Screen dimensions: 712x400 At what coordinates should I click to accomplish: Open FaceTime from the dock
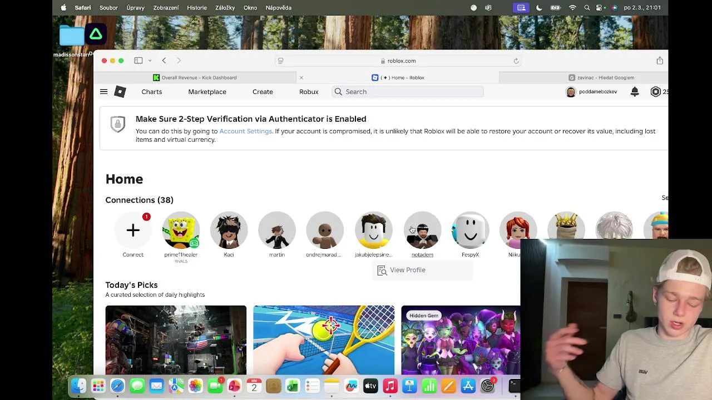coord(215,386)
